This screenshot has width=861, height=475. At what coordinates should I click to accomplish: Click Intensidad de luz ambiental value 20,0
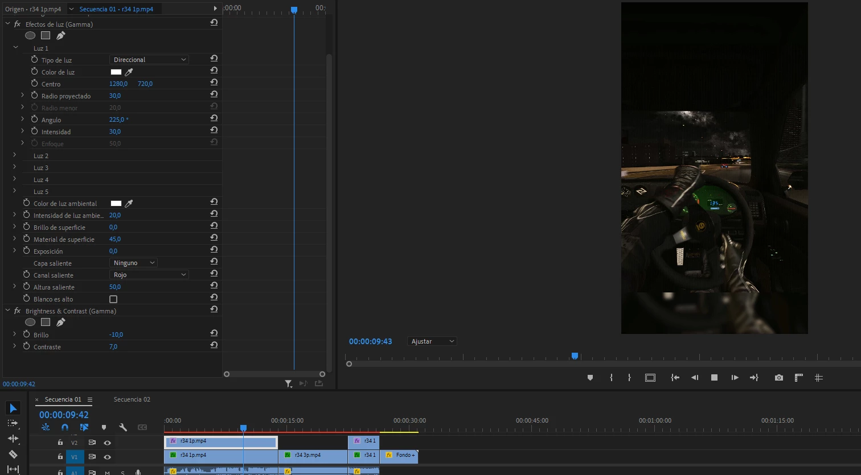(115, 216)
